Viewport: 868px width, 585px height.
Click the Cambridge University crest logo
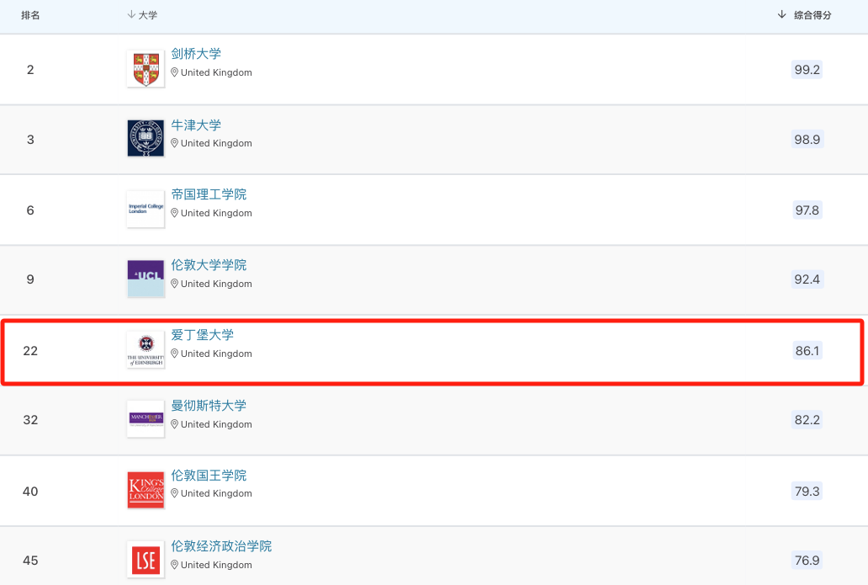(x=146, y=69)
